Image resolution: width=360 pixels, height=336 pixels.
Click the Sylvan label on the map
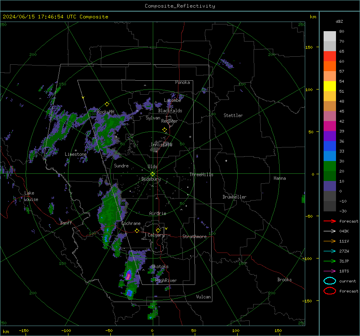point(153,118)
